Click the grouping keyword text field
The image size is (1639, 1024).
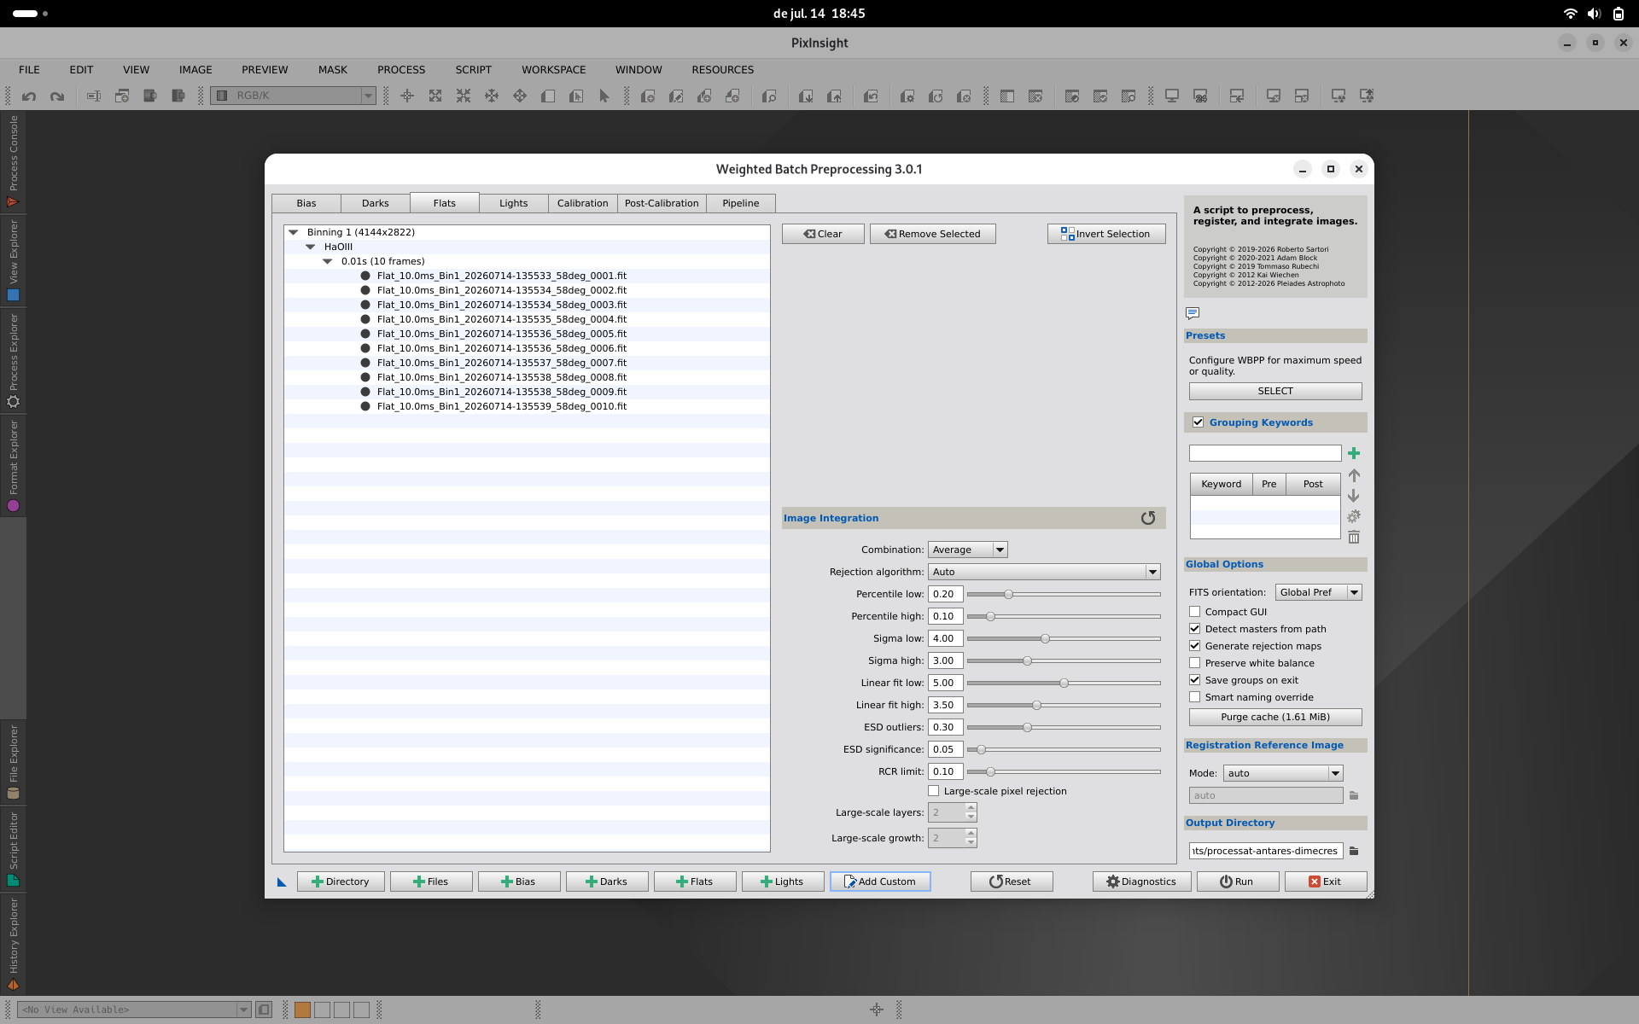(x=1265, y=453)
